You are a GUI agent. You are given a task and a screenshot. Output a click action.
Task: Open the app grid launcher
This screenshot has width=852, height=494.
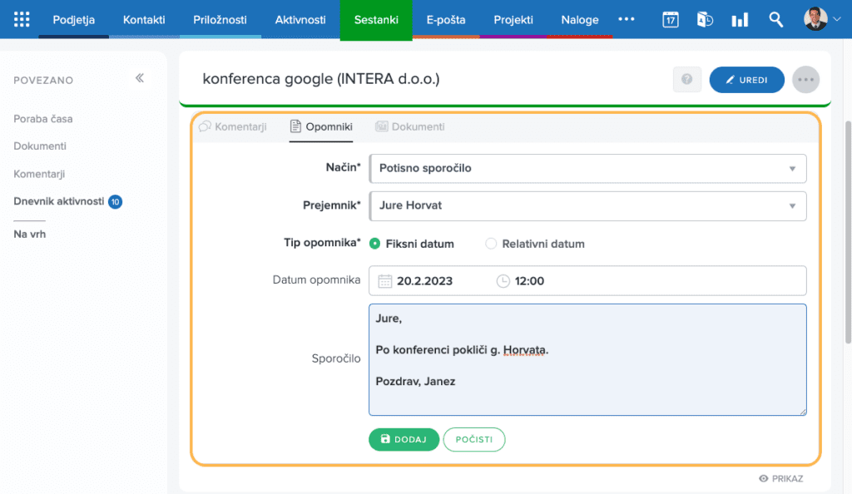pos(22,19)
